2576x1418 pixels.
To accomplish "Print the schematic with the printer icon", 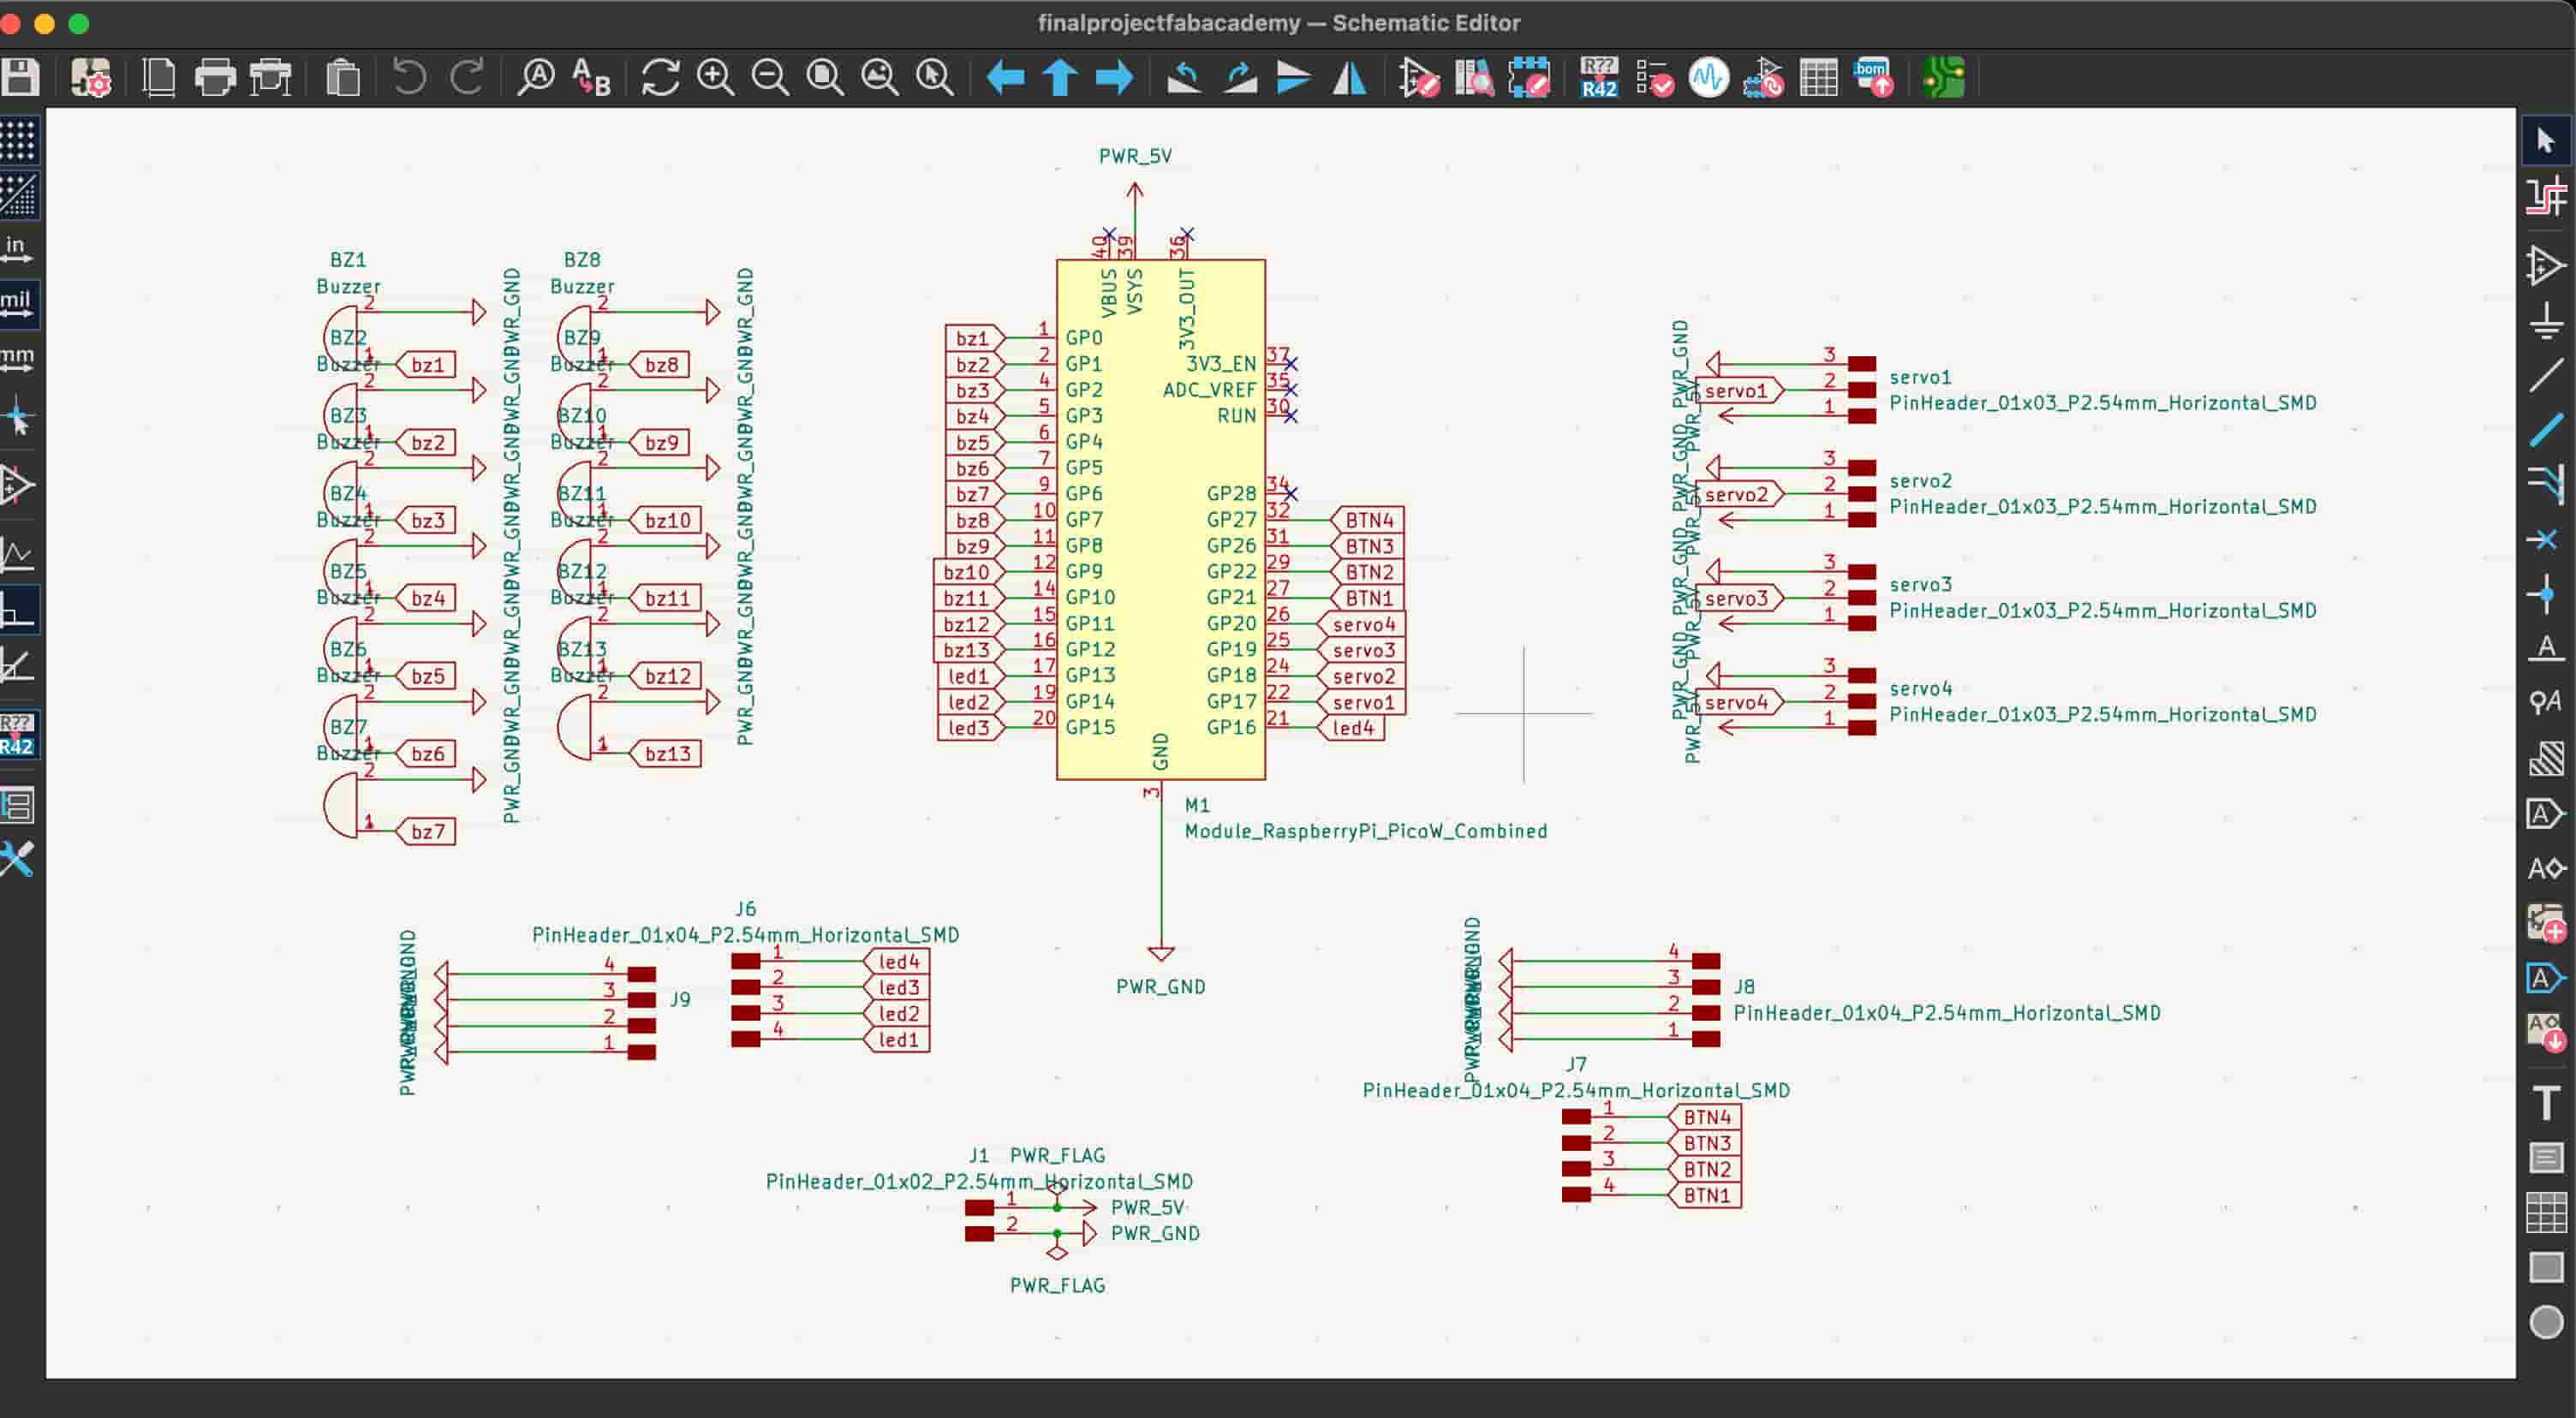I will [215, 77].
